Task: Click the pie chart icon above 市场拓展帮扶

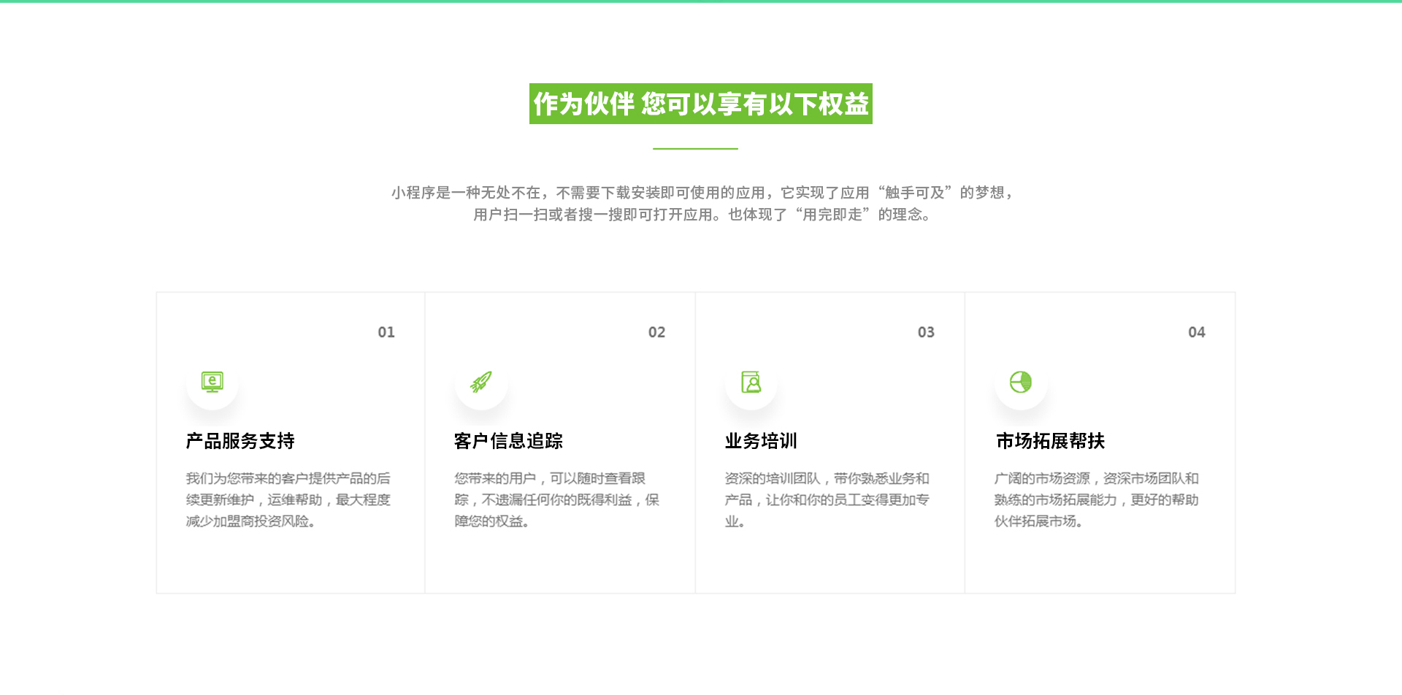Action: point(1021,382)
